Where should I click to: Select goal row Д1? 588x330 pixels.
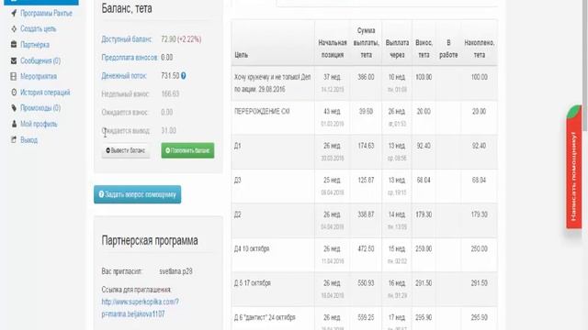tap(365, 152)
